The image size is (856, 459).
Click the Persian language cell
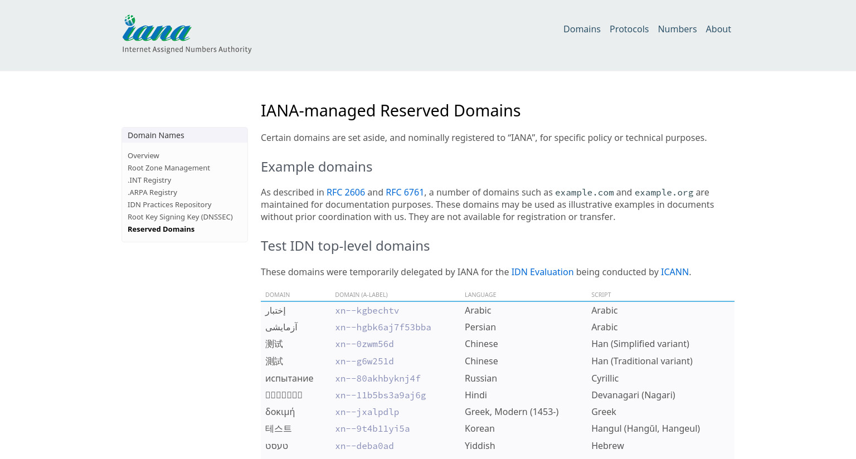click(x=480, y=327)
